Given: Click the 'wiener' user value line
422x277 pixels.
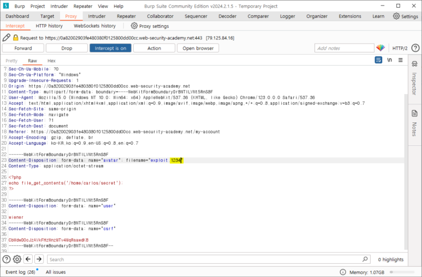Looking at the screenshot, I should tap(16, 217).
